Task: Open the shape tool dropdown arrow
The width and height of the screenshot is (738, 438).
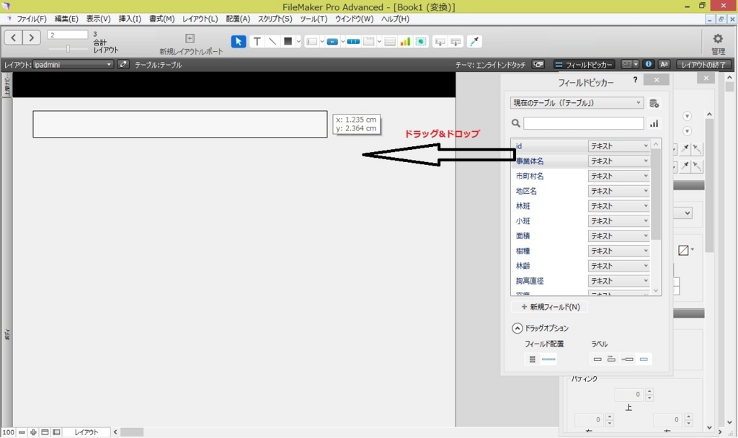Action: 298,42
